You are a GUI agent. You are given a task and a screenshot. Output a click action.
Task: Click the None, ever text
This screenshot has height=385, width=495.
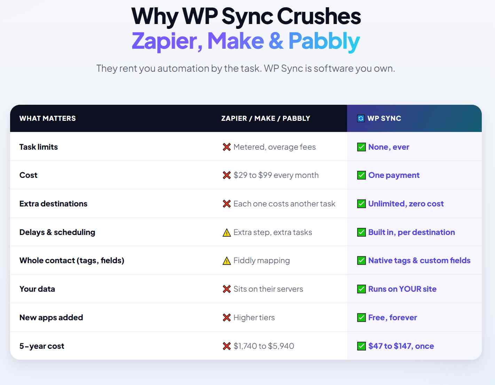click(x=389, y=147)
